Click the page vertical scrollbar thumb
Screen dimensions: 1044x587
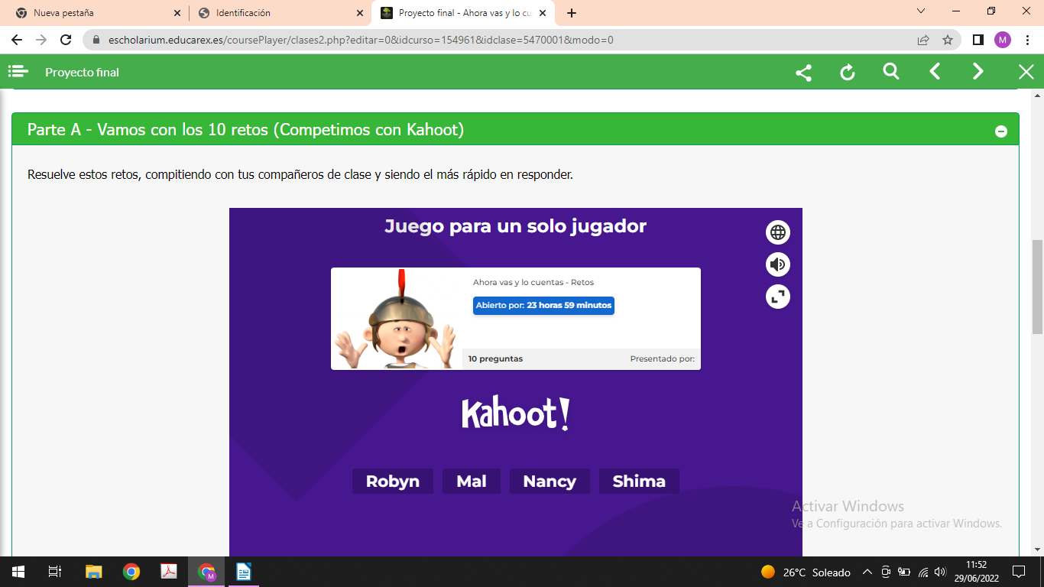click(x=1037, y=287)
